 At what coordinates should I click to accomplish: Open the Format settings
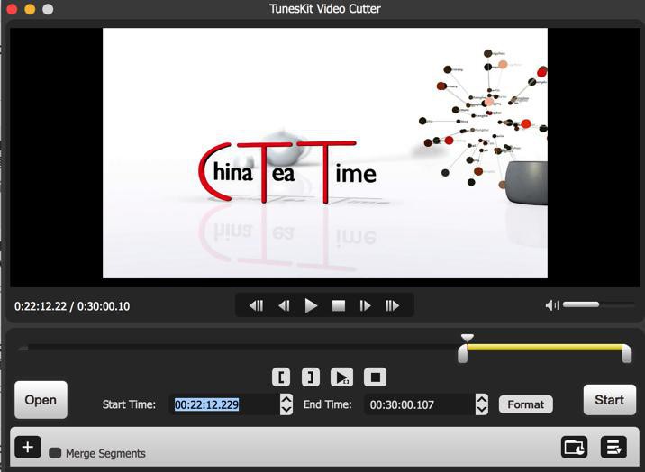coord(526,404)
